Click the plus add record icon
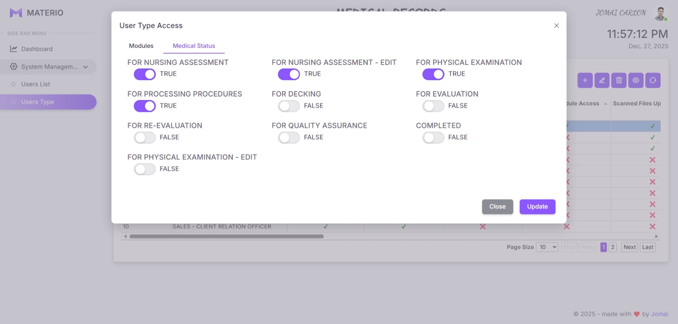Viewport: 678px width, 324px height. 585,80
